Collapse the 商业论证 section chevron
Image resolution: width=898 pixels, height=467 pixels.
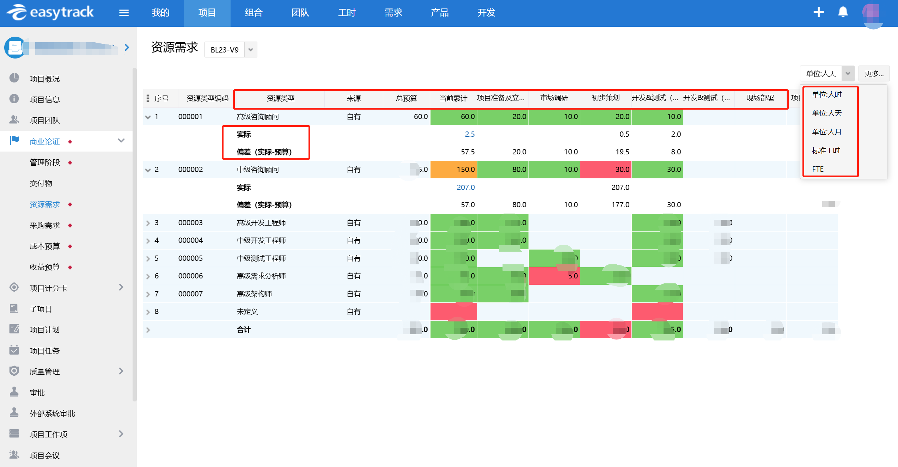click(121, 141)
